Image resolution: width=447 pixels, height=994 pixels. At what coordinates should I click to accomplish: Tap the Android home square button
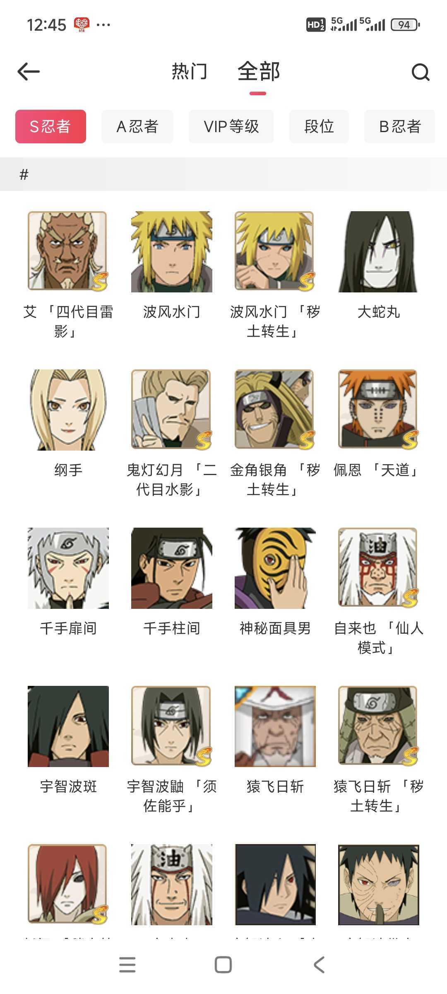point(223,965)
